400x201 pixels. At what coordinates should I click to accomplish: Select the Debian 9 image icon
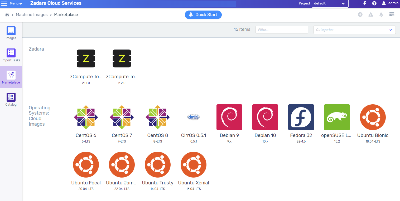tap(229, 117)
